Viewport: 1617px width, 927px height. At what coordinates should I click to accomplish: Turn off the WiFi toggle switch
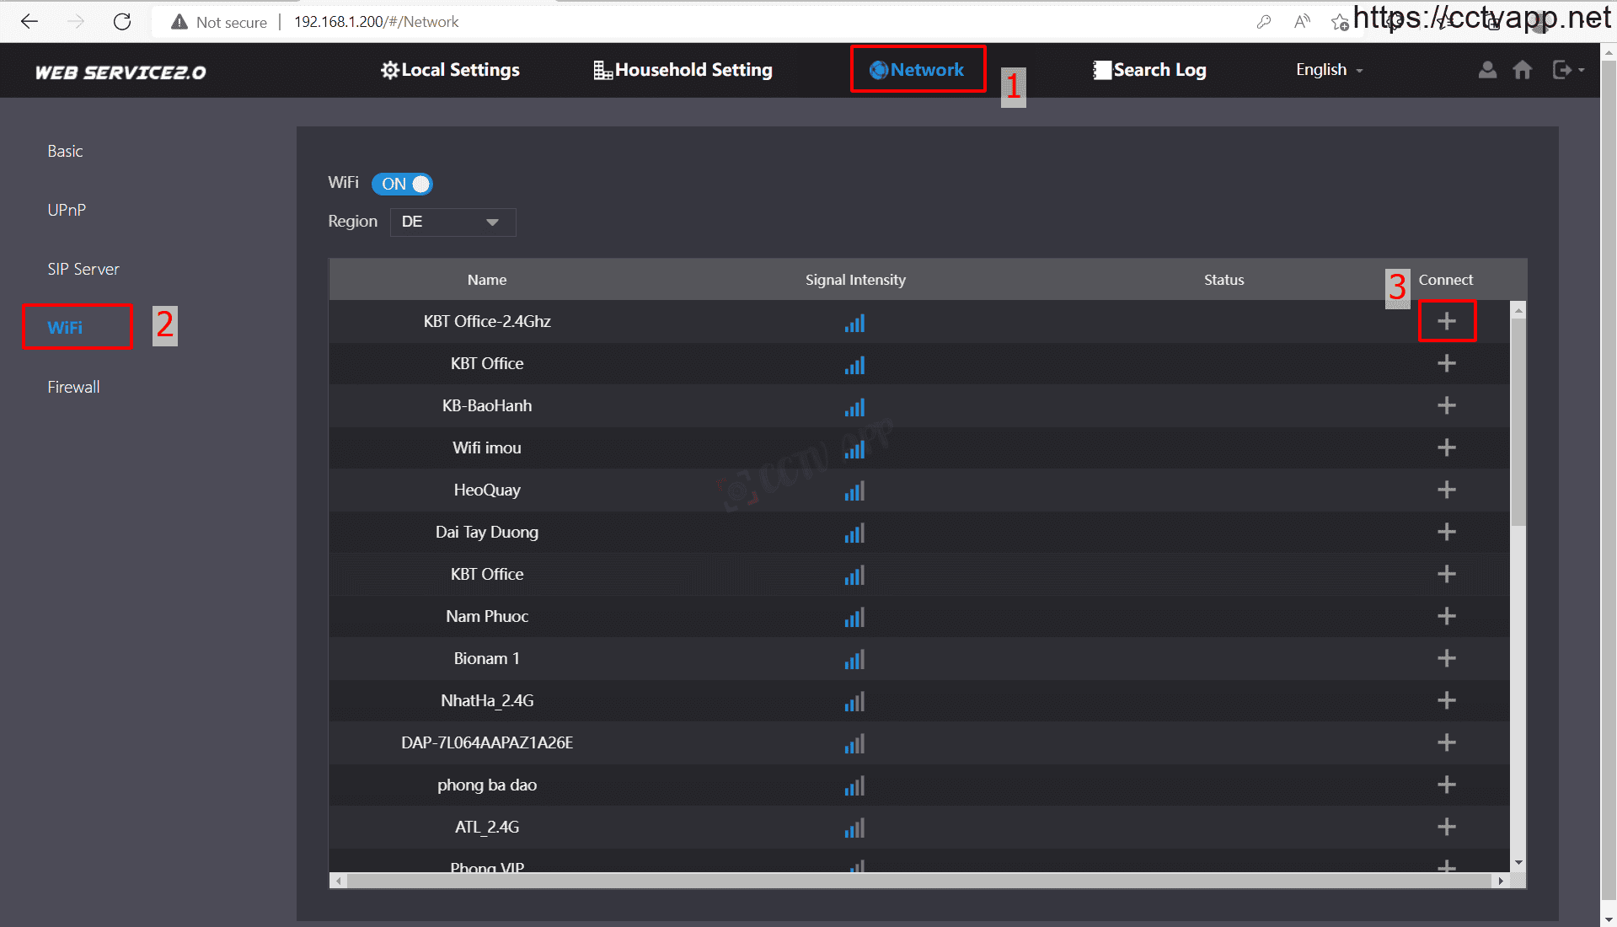tap(403, 184)
